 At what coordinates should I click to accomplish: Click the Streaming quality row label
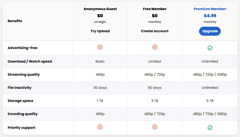pyautogui.click(x=24, y=74)
